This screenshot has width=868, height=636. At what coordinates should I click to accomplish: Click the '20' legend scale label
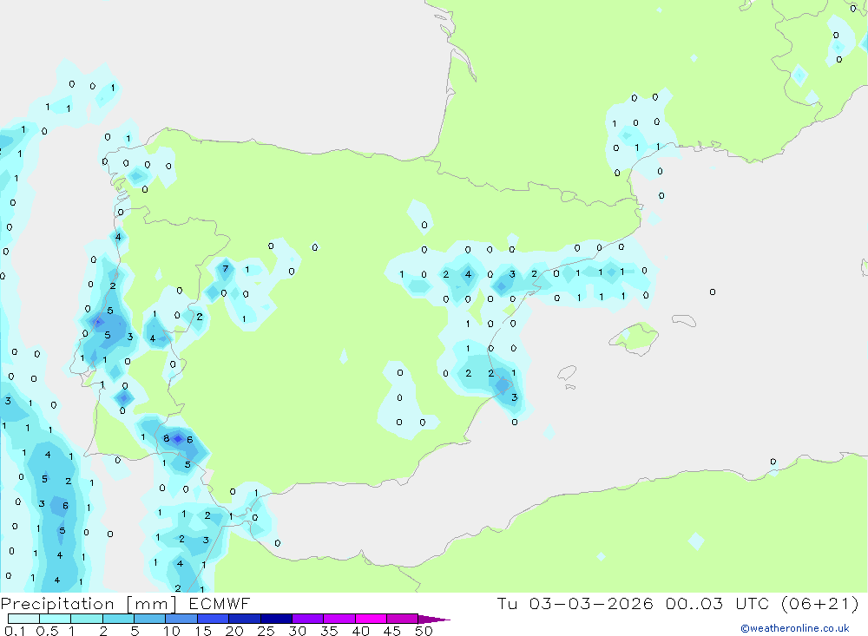click(234, 631)
